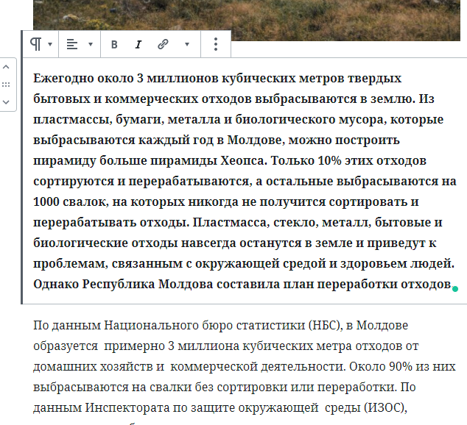Click the text "Инспектората по защите окружающей"
The image size is (467, 425).
[202, 408]
